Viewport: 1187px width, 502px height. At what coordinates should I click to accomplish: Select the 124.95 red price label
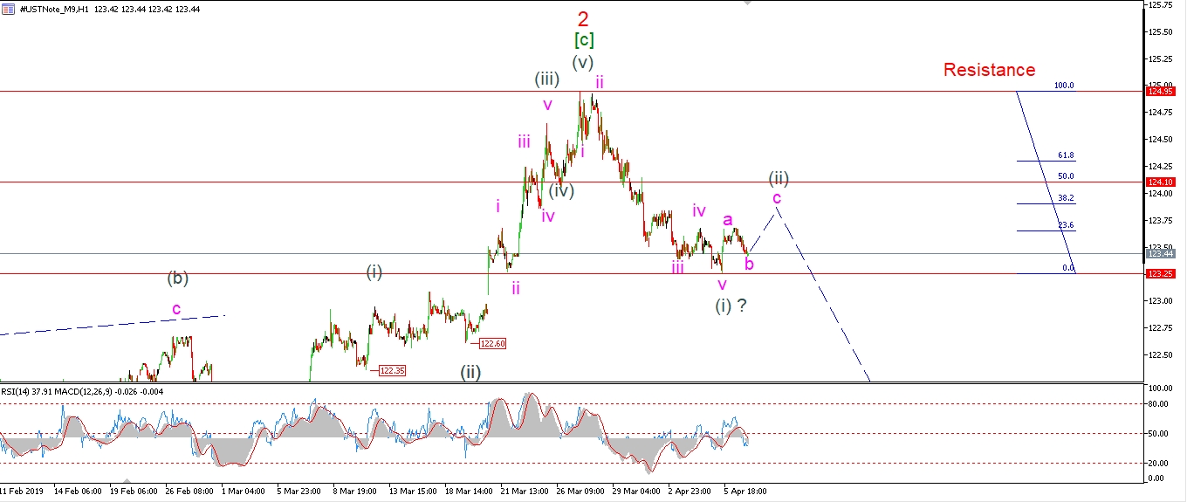click(x=1158, y=91)
